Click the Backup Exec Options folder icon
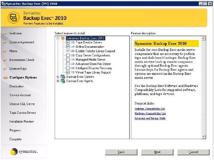214x160 pixels. click(x=63, y=77)
